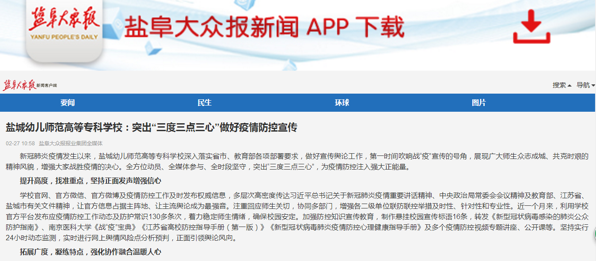Open the 搜索 dropdown

point(562,85)
